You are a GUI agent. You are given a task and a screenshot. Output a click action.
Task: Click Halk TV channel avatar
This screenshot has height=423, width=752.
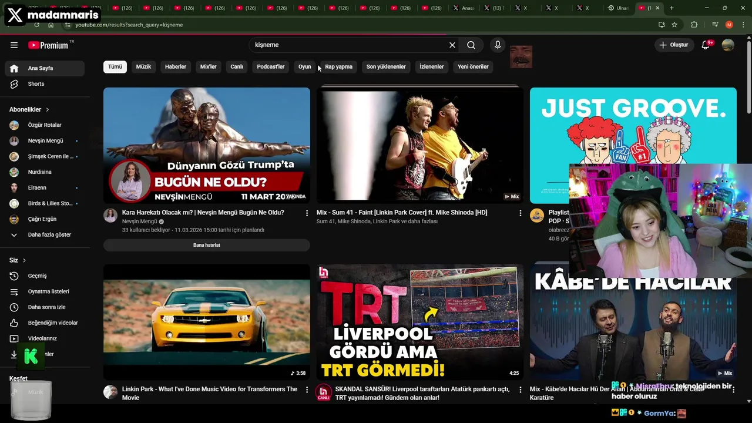tap(324, 392)
